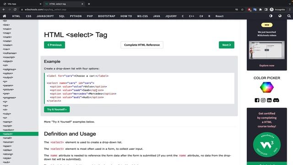
Task: Open the globe language icon
Action: (280, 16)
